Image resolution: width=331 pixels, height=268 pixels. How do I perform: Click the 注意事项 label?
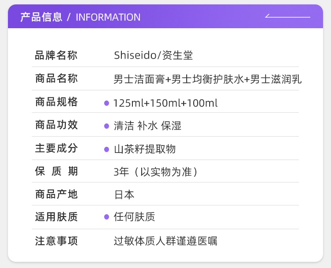pyautogui.click(x=56, y=241)
